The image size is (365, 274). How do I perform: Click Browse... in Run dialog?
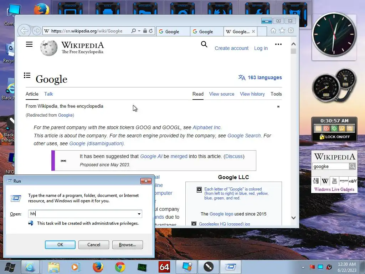(x=127, y=245)
